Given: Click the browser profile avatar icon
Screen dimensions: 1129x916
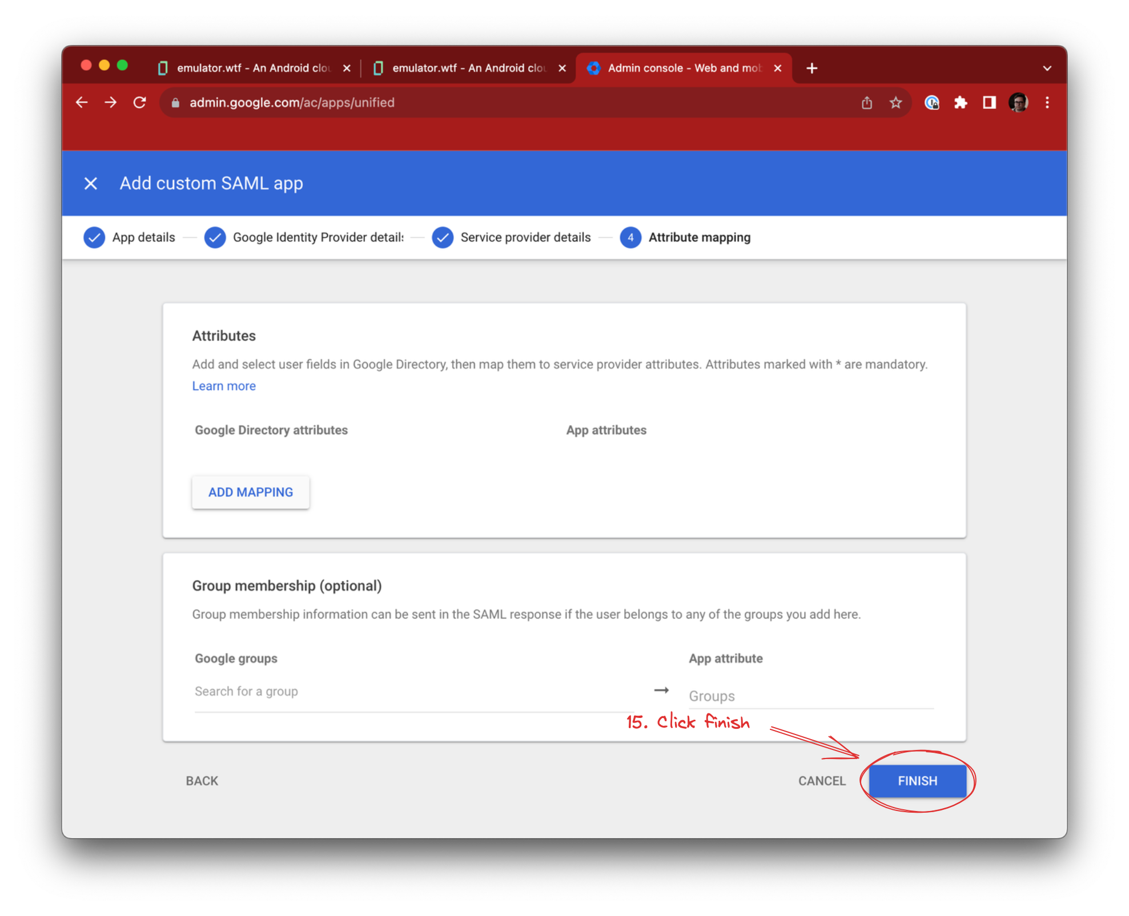Looking at the screenshot, I should click(x=1020, y=102).
